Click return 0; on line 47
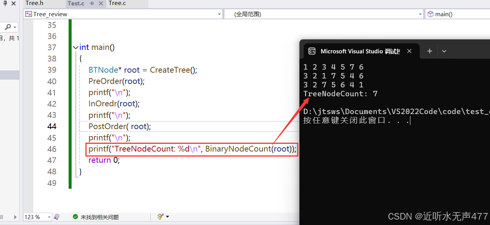 [x=104, y=160]
